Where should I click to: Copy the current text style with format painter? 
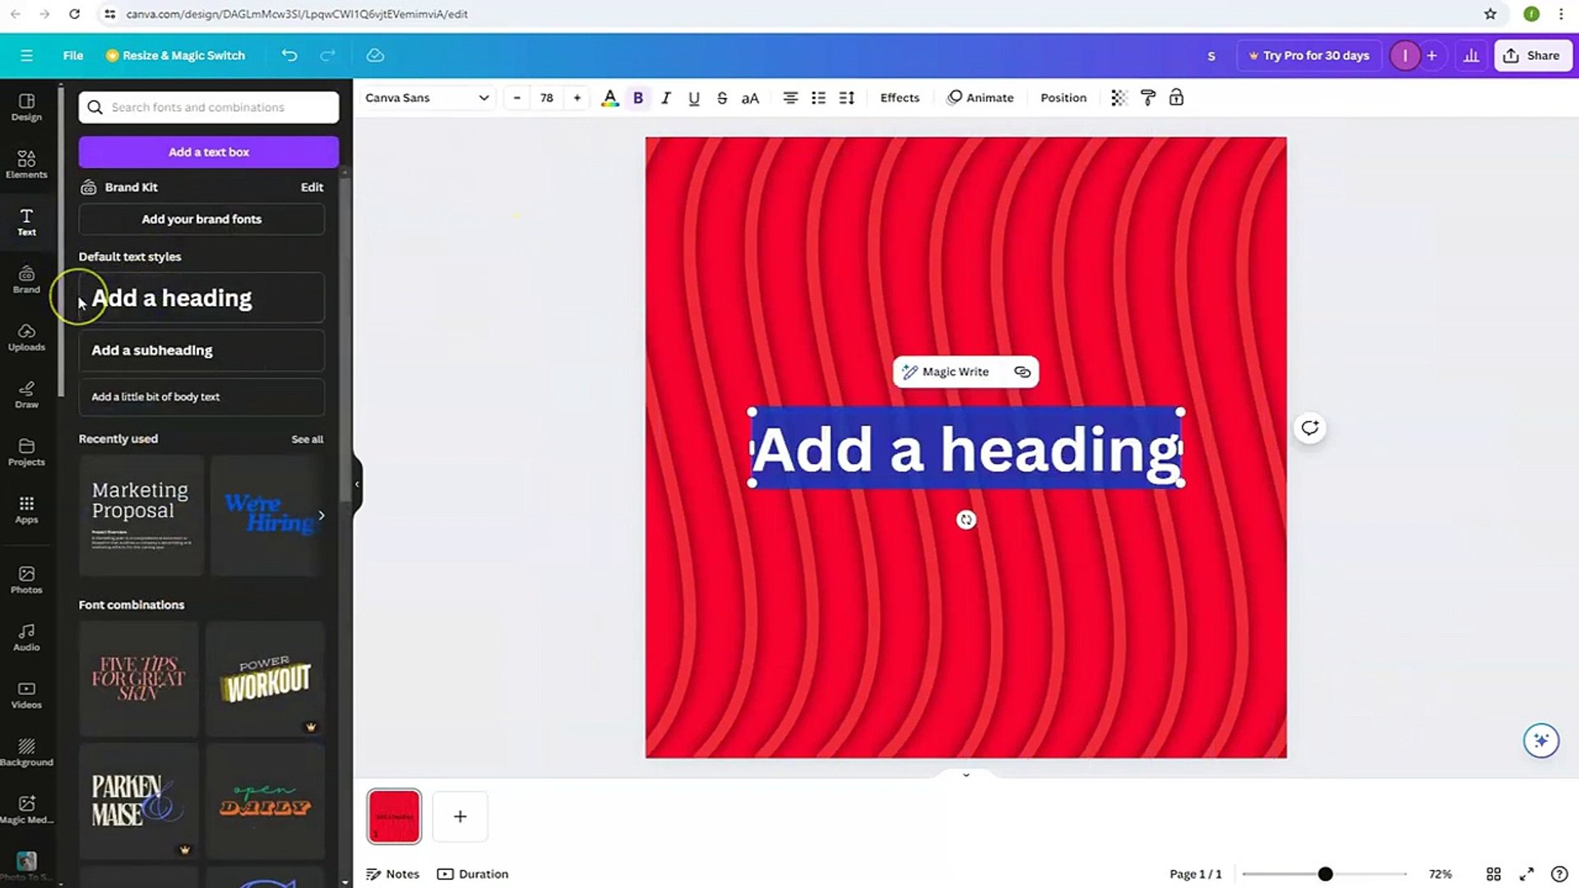(x=1147, y=97)
